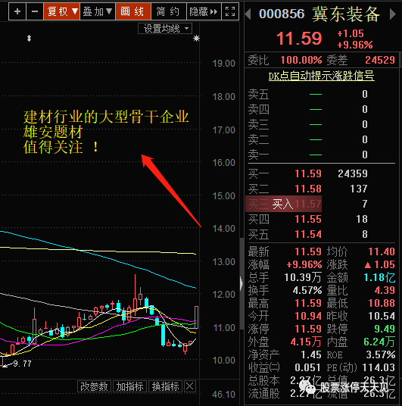Image resolution: width=402 pixels, height=406 pixels.
Task: Select 买四 price 11.55
Action: (x=308, y=220)
